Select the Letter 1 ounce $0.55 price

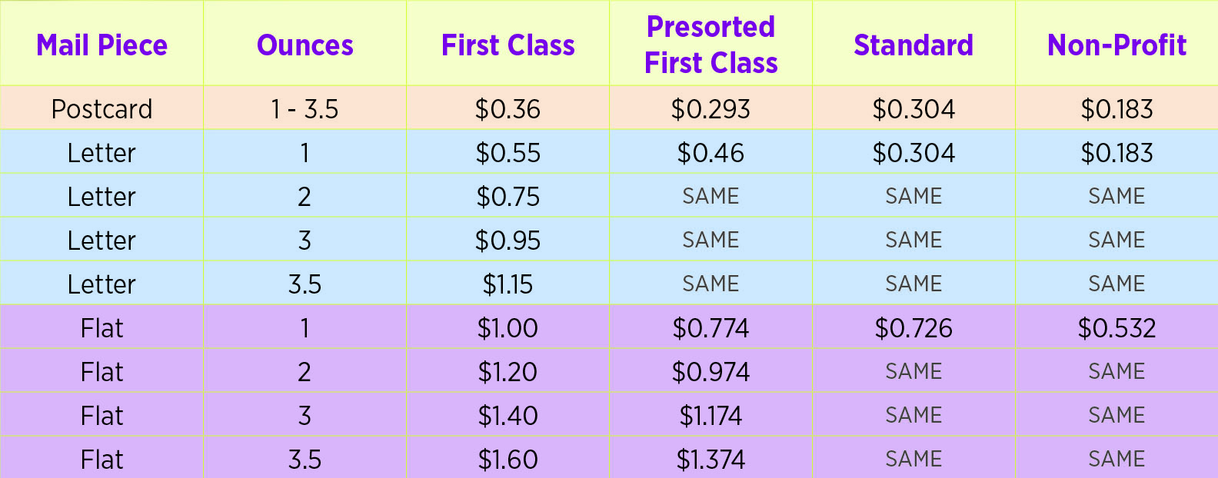coord(508,153)
